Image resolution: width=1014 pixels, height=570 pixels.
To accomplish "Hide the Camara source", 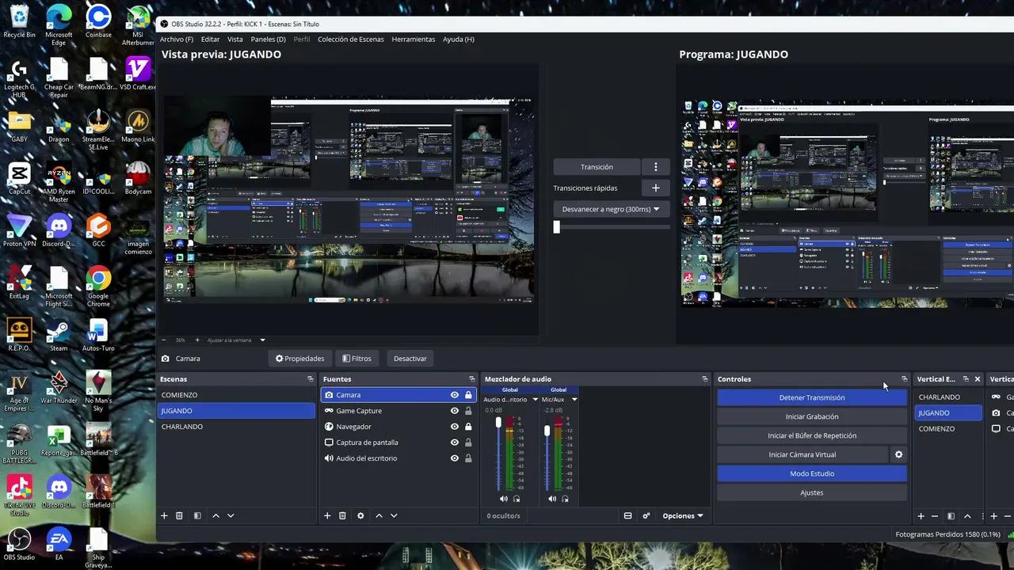I will point(455,395).
